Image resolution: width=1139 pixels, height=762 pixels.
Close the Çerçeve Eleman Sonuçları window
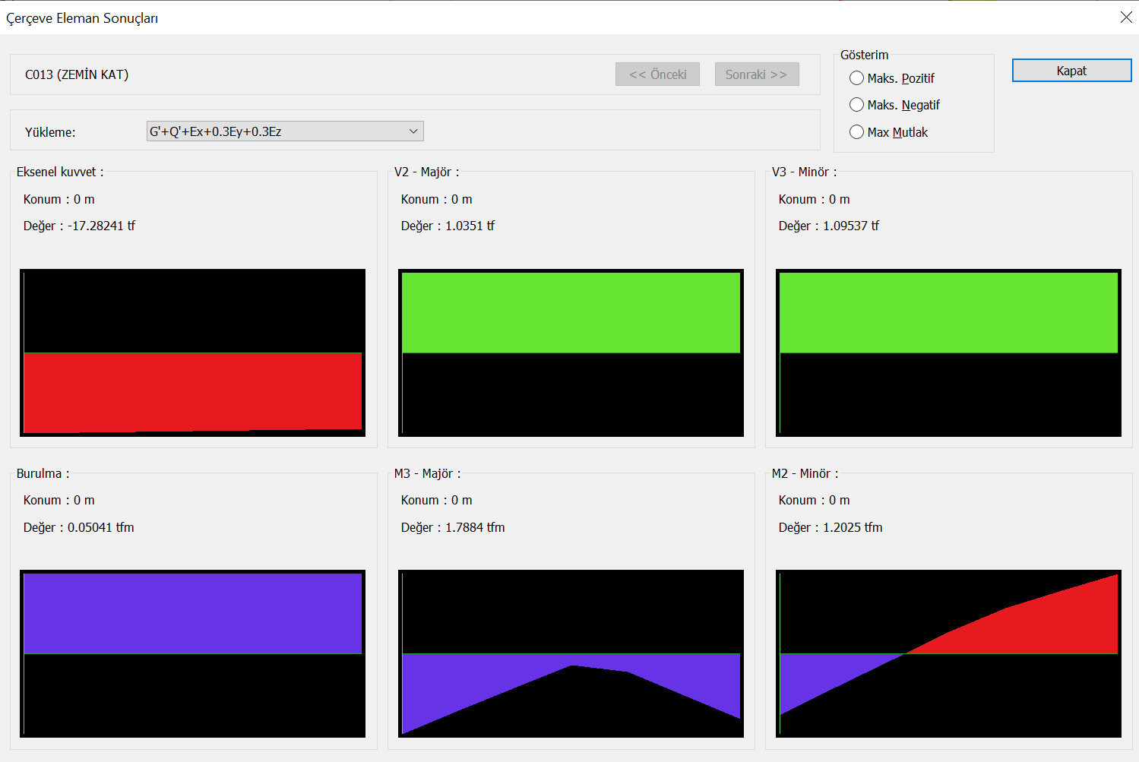point(1126,17)
